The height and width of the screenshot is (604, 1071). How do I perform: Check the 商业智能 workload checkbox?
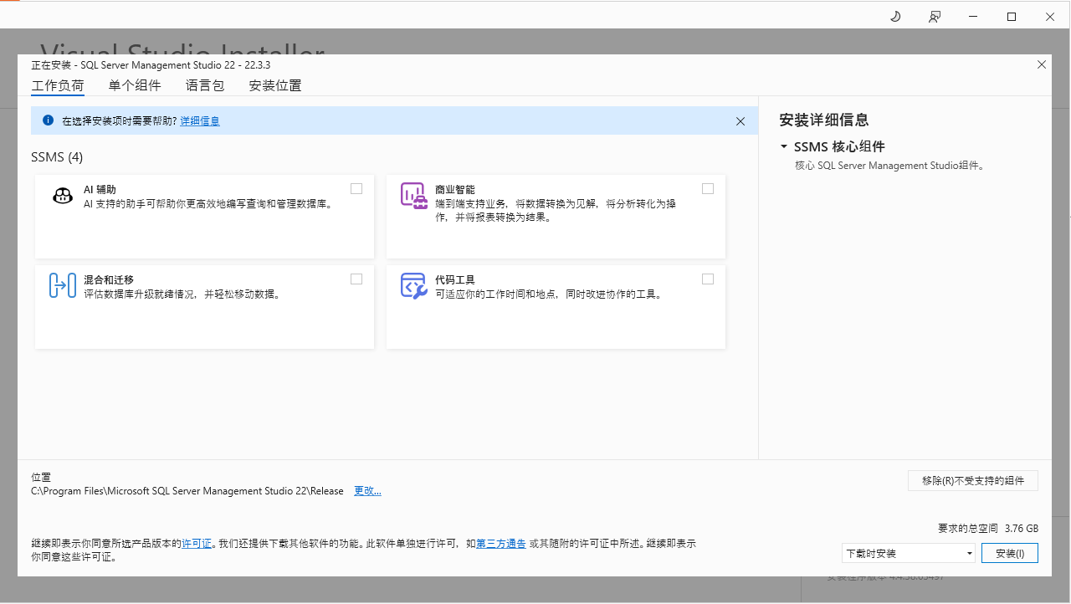click(708, 189)
